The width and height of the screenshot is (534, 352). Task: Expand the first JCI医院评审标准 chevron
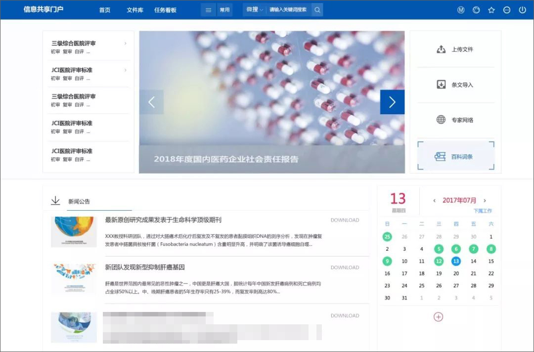[x=125, y=70]
